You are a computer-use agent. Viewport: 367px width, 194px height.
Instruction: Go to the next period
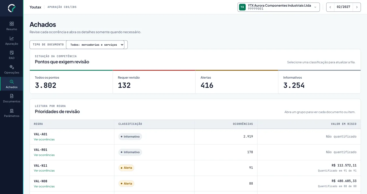coord(357,7)
